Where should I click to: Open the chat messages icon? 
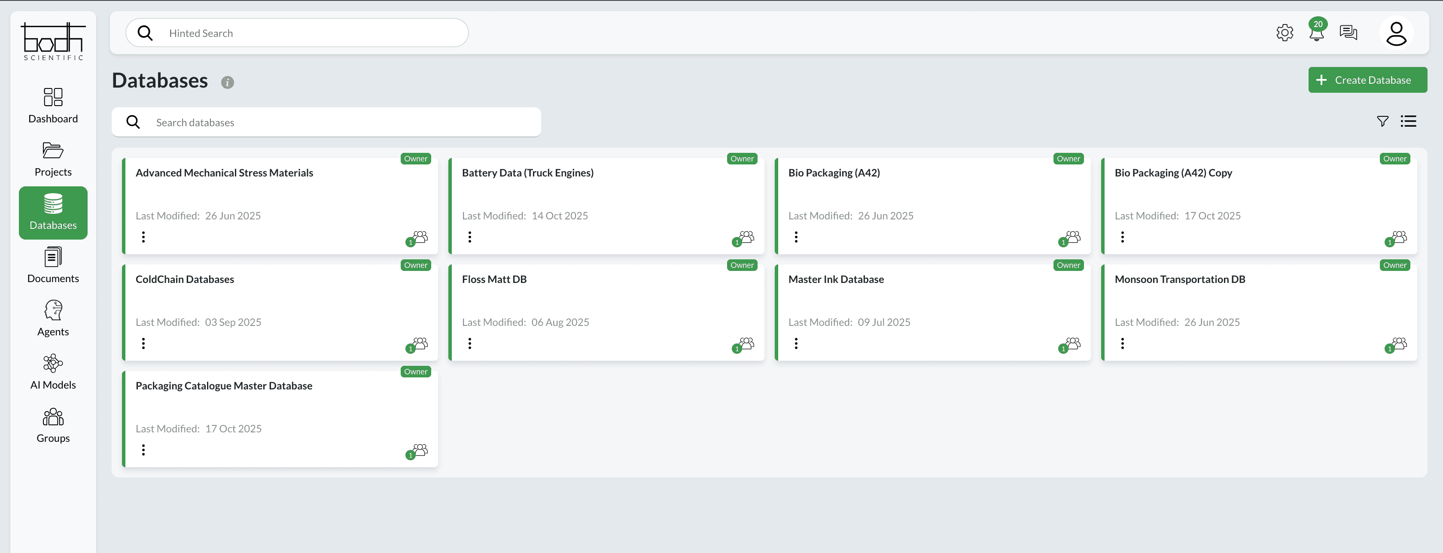click(x=1349, y=33)
